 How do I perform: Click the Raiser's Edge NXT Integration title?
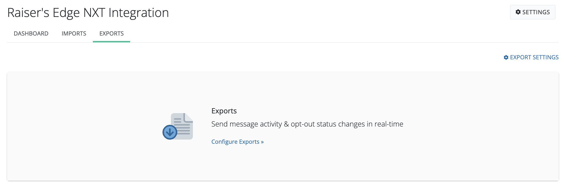click(x=88, y=13)
